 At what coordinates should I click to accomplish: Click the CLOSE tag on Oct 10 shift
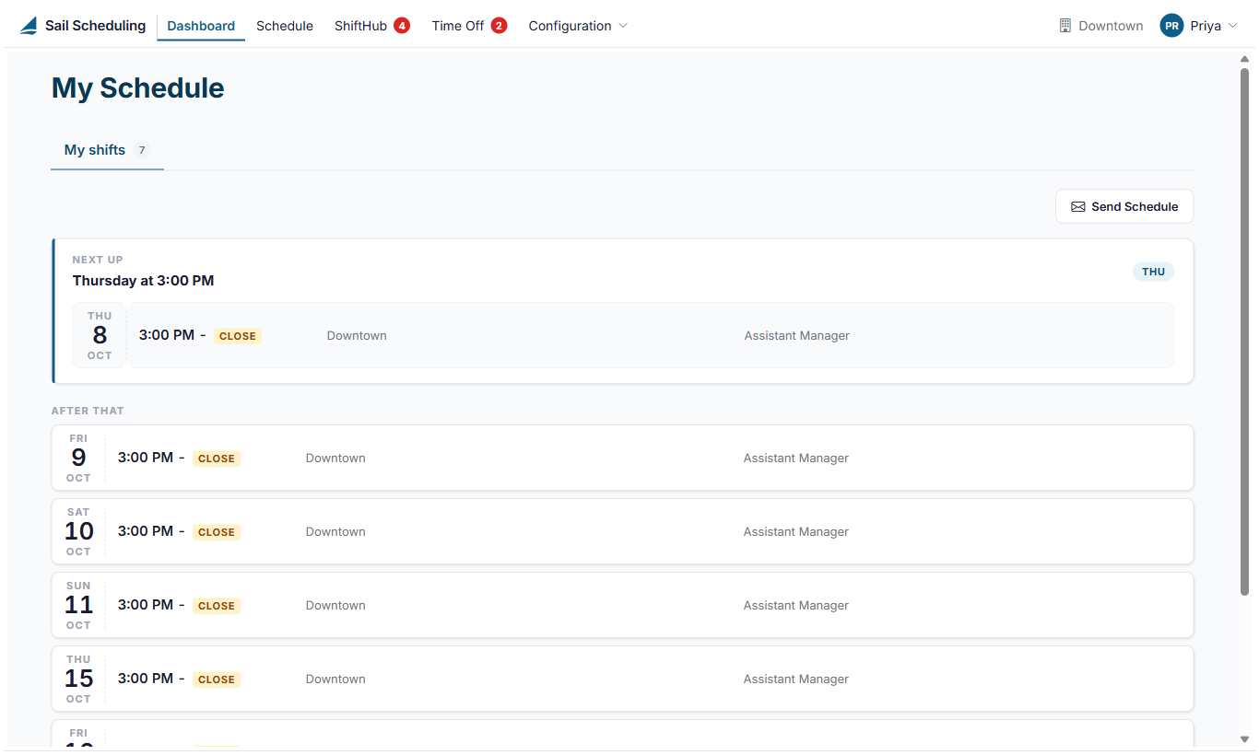coord(217,532)
